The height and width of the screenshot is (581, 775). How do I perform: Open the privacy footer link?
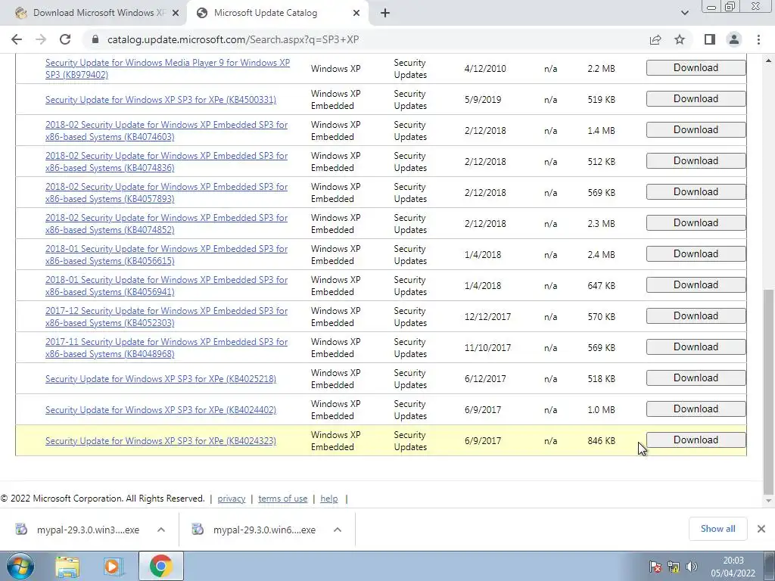click(232, 499)
